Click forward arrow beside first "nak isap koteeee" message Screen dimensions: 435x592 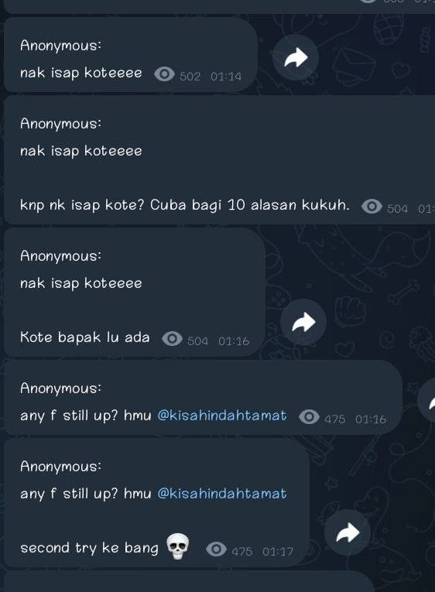pos(296,57)
